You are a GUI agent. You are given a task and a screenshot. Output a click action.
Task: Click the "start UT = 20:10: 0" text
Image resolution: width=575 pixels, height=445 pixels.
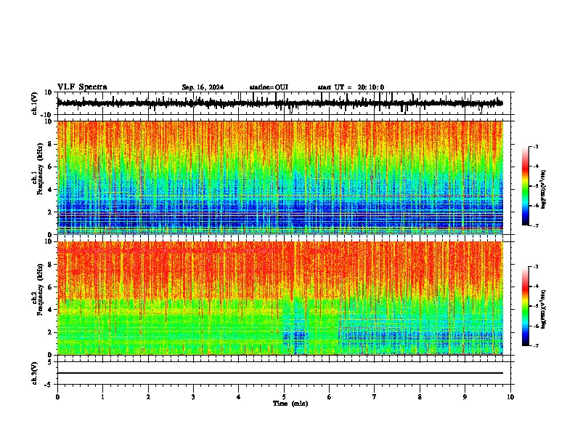tap(351, 87)
